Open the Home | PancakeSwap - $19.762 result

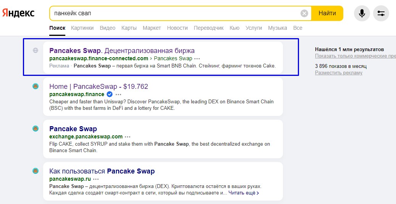coord(99,87)
